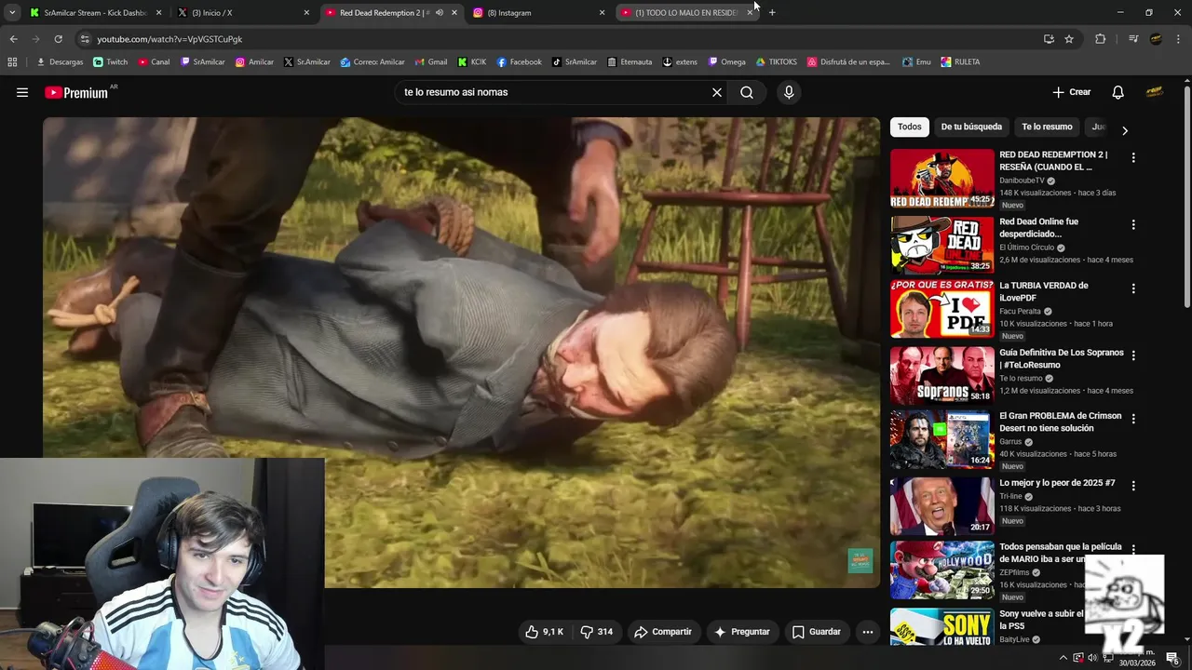Run search with the magnifier button

coord(747,92)
